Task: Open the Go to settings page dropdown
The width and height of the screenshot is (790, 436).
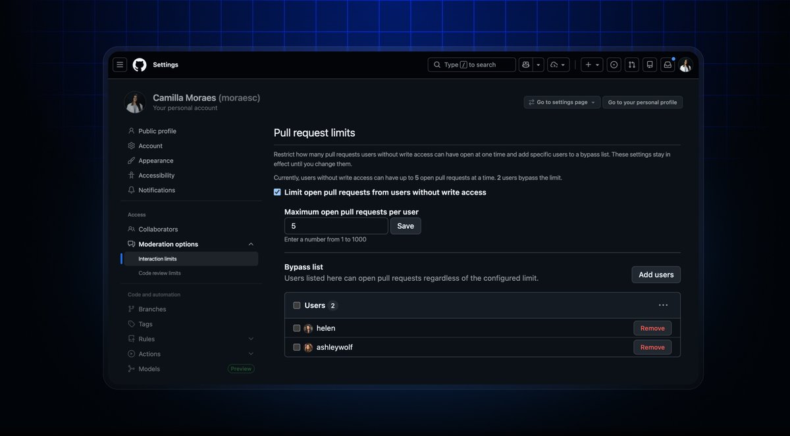Action: [x=562, y=102]
